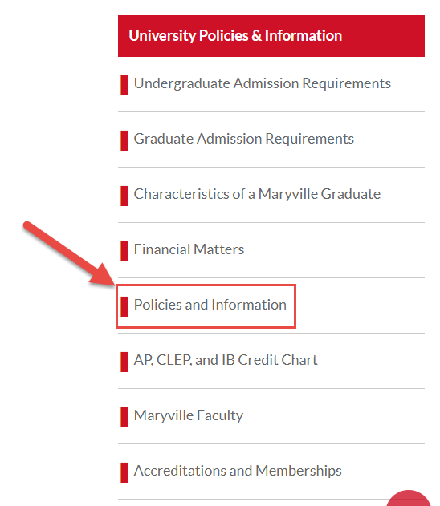Click red marker beside AP, CLEP, and IB Credit Chart
Screen dimensions: 440x506
124,362
